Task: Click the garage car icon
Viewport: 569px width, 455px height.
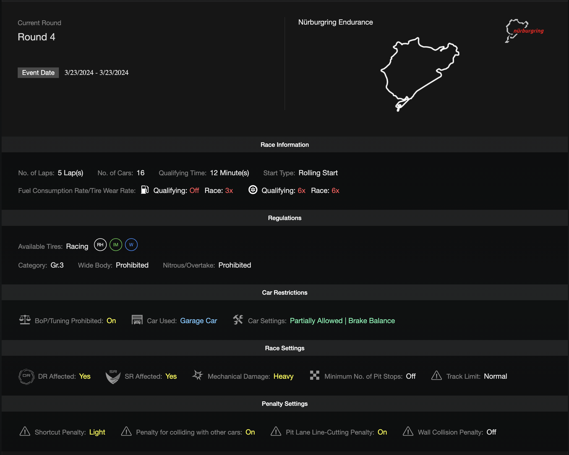Action: coord(137,320)
